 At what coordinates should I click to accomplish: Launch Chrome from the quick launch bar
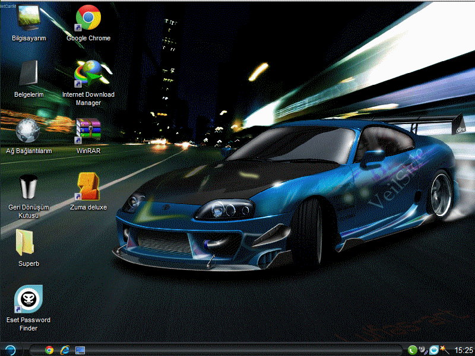[49, 350]
